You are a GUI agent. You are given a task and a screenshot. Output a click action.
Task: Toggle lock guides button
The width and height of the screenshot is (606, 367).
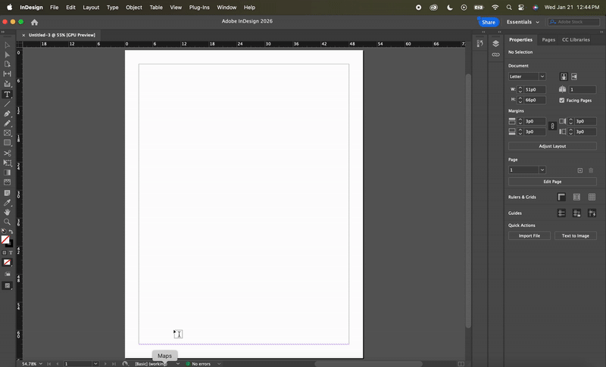(x=576, y=213)
